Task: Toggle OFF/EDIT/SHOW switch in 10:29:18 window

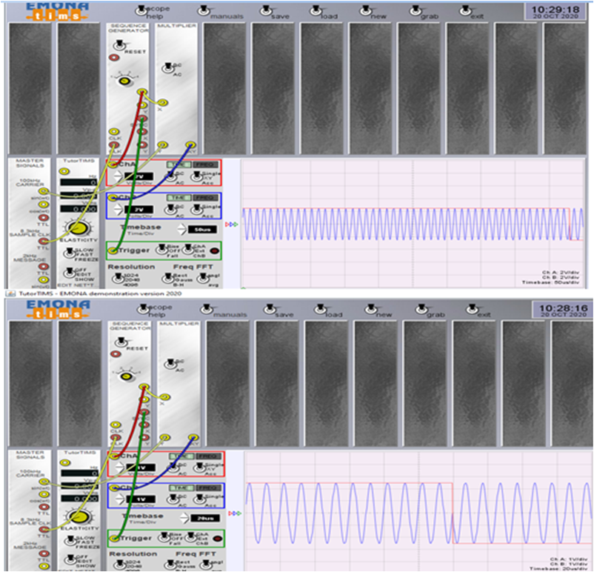Action: 70,272
